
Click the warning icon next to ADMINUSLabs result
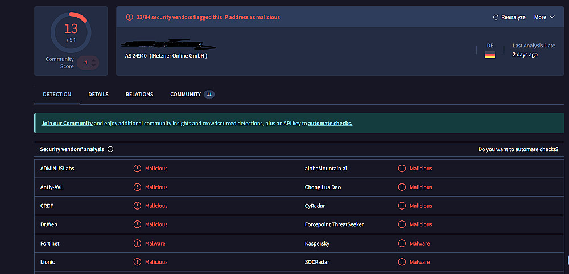tap(137, 169)
